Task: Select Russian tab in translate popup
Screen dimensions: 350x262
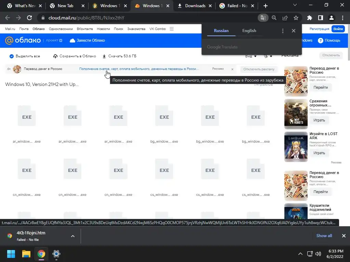Action: pos(221,31)
